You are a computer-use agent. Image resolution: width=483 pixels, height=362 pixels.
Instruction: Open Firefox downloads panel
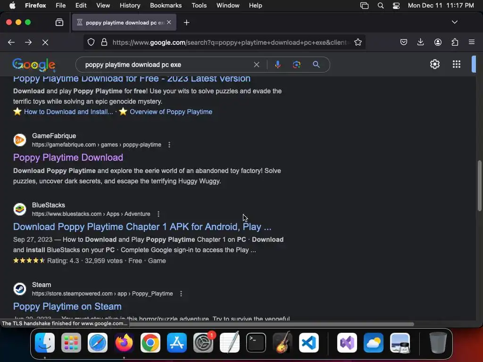click(x=420, y=42)
